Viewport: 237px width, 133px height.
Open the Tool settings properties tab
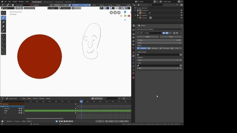[x=133, y=30]
